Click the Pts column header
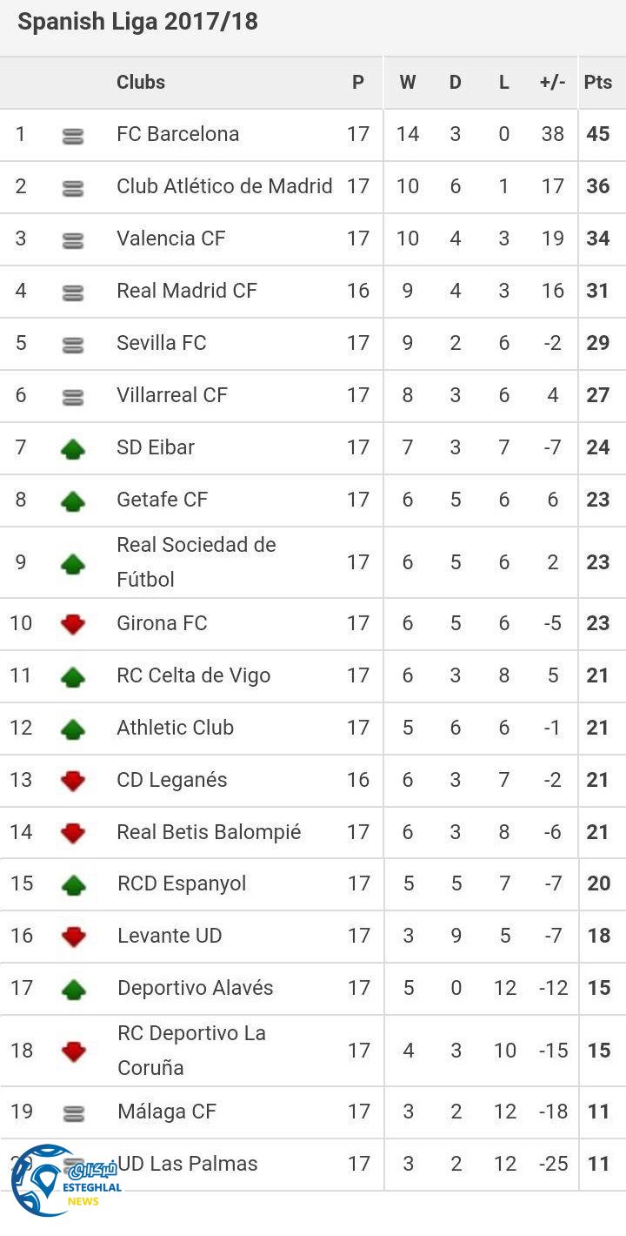This screenshot has height=1236, width=626. pos(598,83)
